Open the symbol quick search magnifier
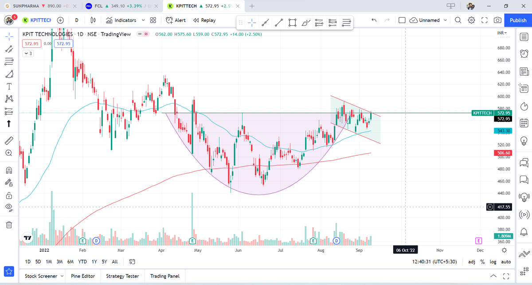 [458, 20]
